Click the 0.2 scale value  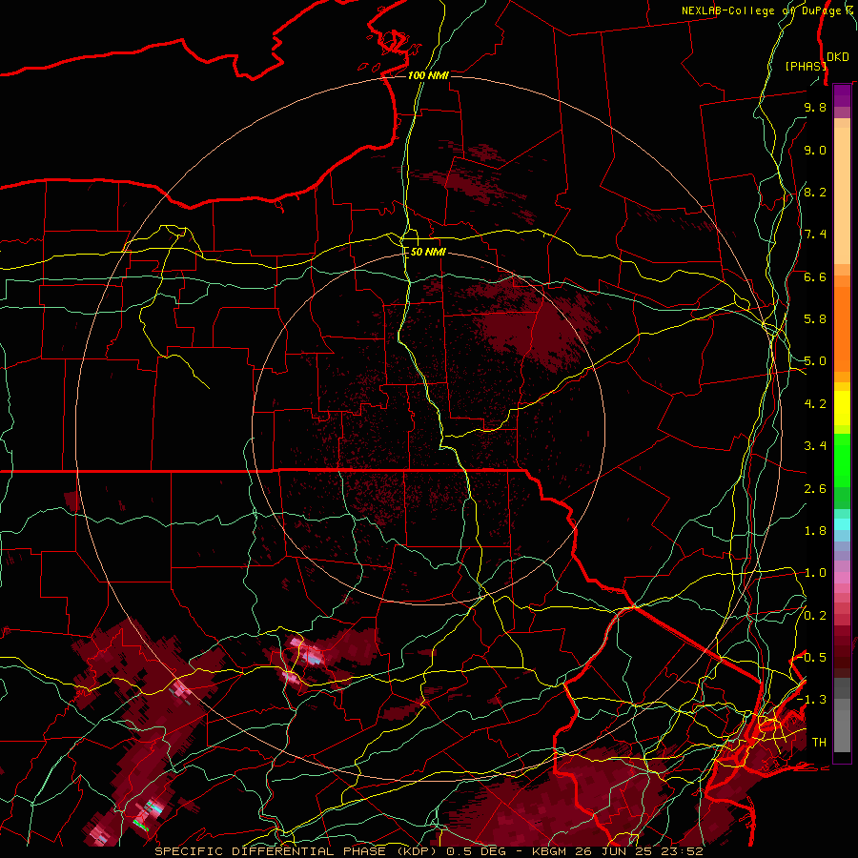(x=815, y=616)
